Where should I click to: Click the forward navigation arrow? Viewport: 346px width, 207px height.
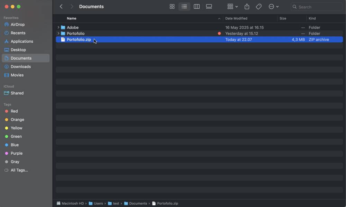point(72,7)
